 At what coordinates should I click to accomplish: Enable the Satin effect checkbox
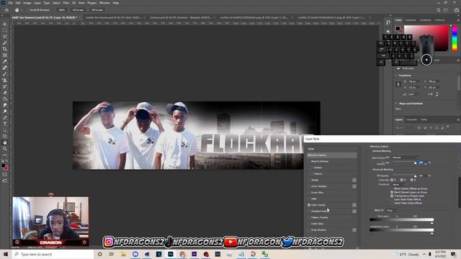[x=309, y=199]
